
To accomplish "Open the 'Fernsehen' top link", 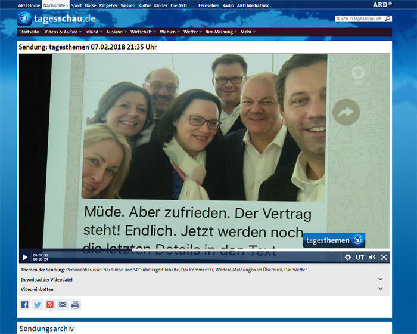I will pos(208,5).
